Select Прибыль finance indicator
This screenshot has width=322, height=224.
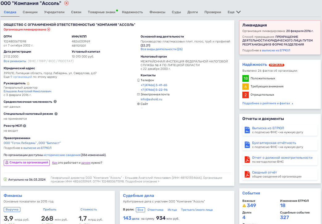50,210
